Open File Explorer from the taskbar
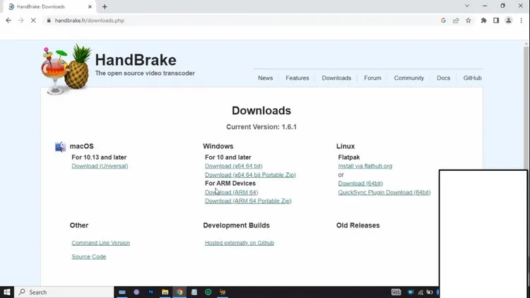This screenshot has height=298, width=530. pyautogui.click(x=165, y=292)
